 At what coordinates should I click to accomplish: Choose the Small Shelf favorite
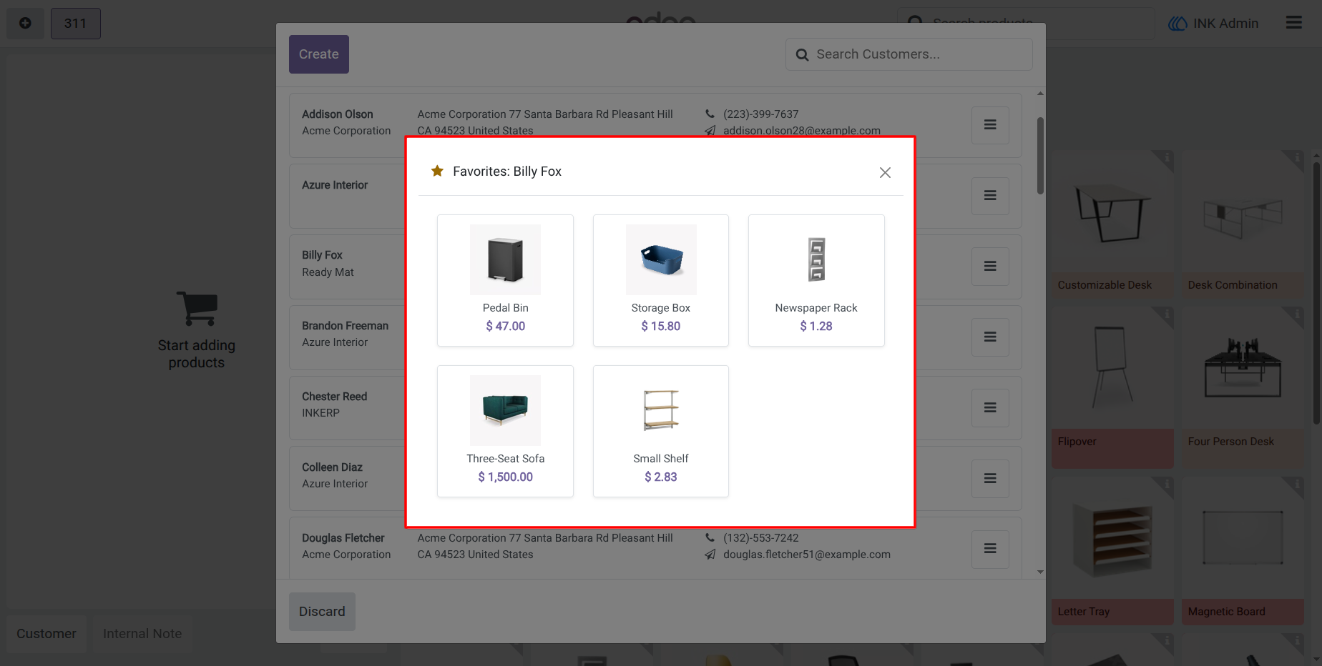tap(660, 431)
